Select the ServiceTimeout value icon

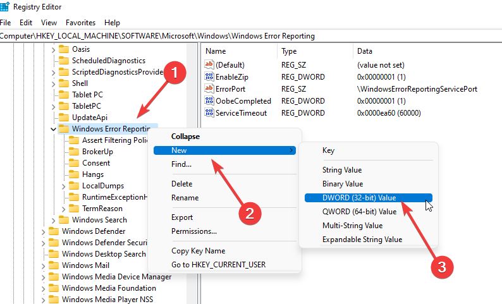210,112
